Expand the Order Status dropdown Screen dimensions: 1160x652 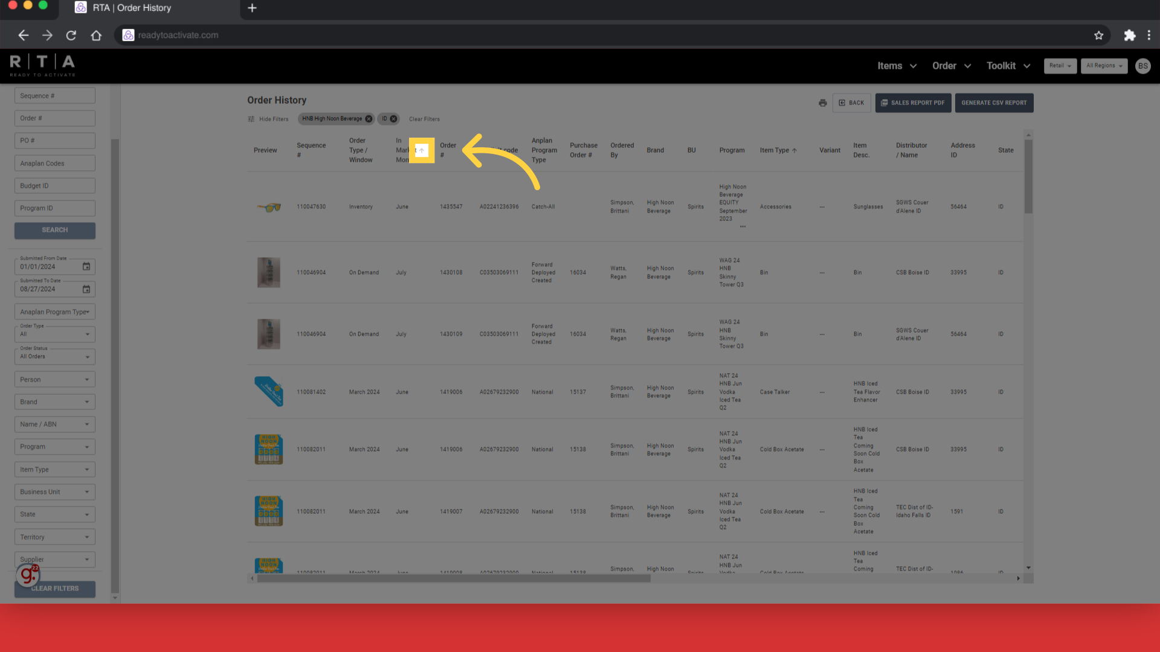pos(54,356)
